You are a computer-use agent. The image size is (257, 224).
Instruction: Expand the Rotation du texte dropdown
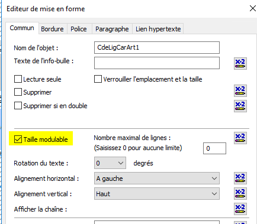(x=110, y=163)
